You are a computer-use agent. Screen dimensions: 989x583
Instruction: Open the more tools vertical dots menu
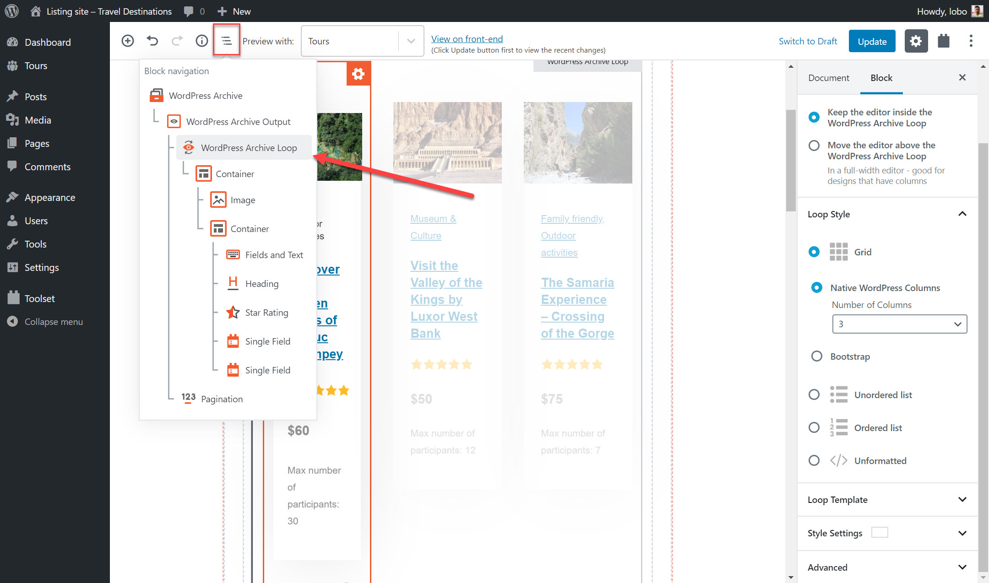(971, 41)
